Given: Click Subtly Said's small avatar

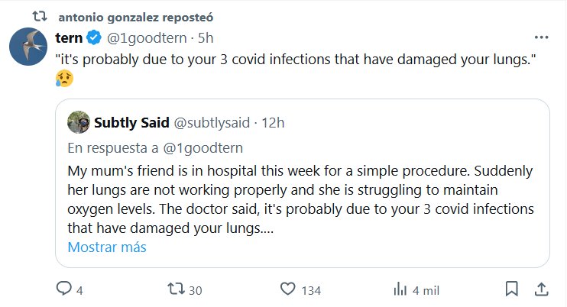Looking at the screenshot, I should [x=77, y=122].
